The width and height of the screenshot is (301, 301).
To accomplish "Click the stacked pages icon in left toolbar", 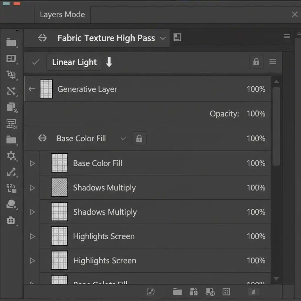I will (x=11, y=108).
